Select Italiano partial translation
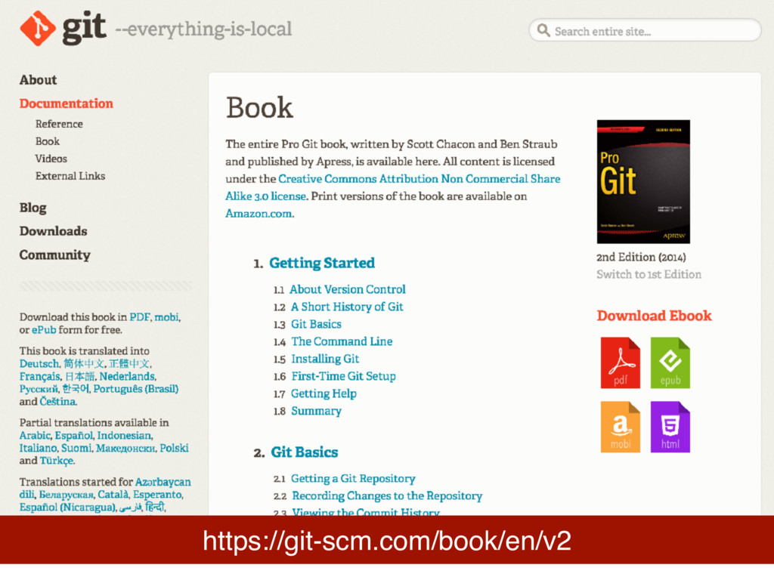 38,448
